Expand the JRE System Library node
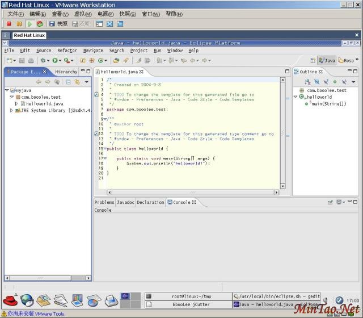 (11, 111)
